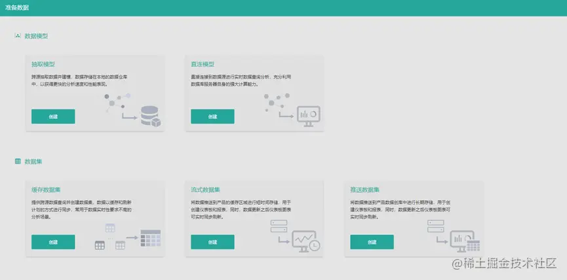The width and height of the screenshot is (567, 280).
Task: Click the 抽取模型 description text
Action: coord(79,80)
